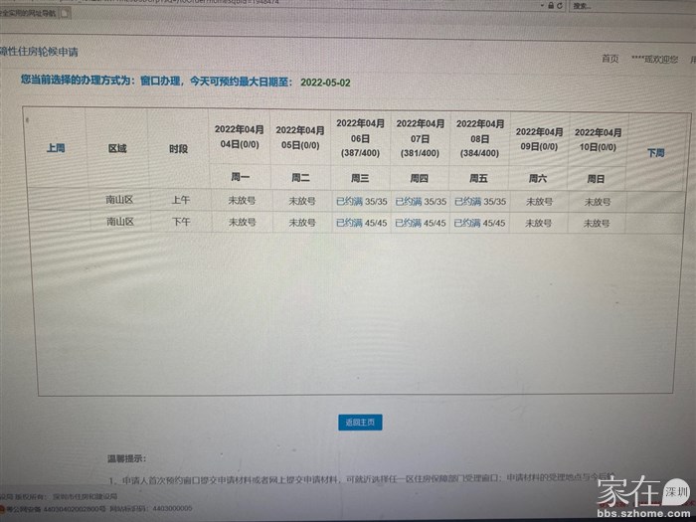696x522 pixels.
Task: Select Thursday morning 已约满 35/35 slot
Action: pos(421,201)
